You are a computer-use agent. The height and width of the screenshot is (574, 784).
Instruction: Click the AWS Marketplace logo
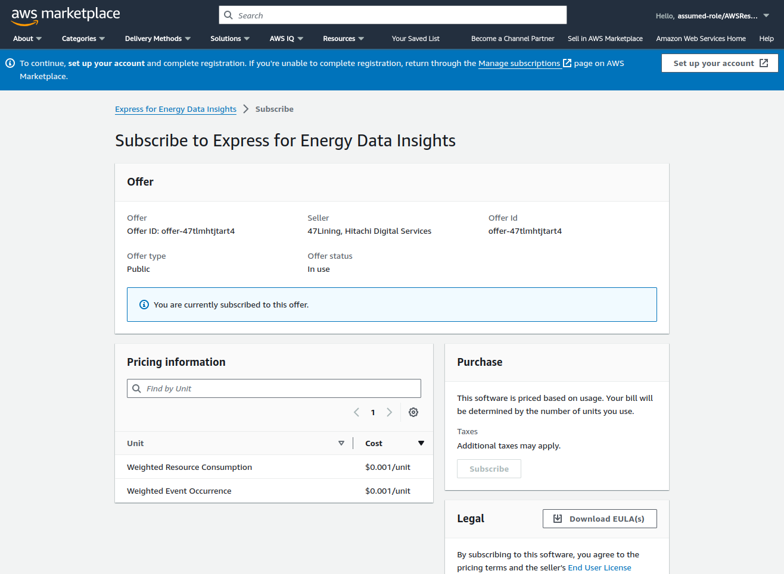tap(66, 15)
